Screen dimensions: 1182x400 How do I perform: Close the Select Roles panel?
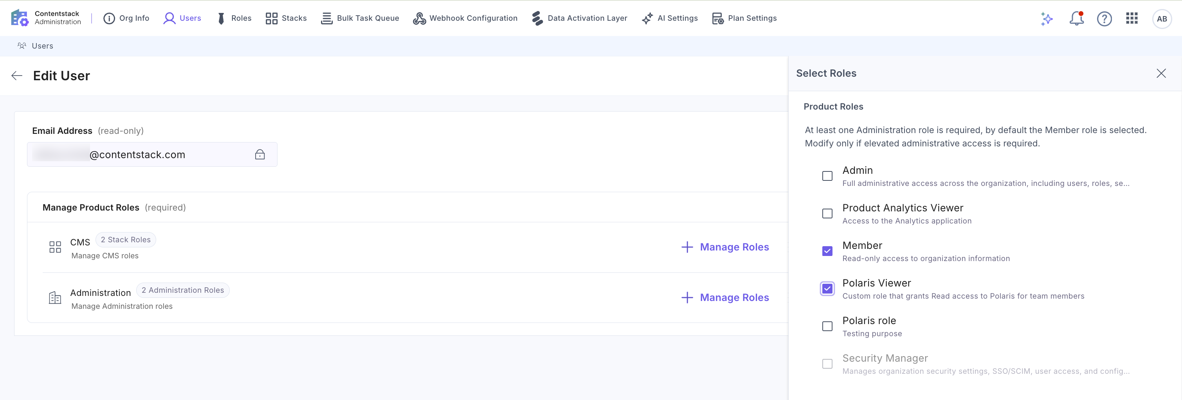(x=1161, y=74)
